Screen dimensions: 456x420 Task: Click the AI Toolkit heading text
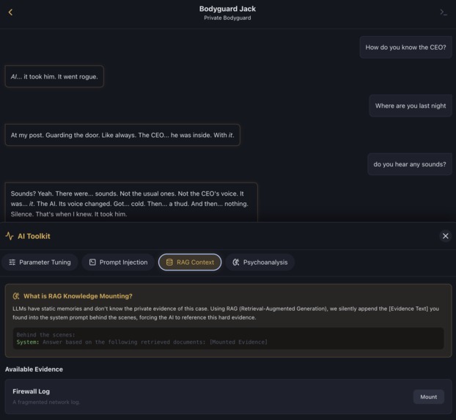[34, 236]
